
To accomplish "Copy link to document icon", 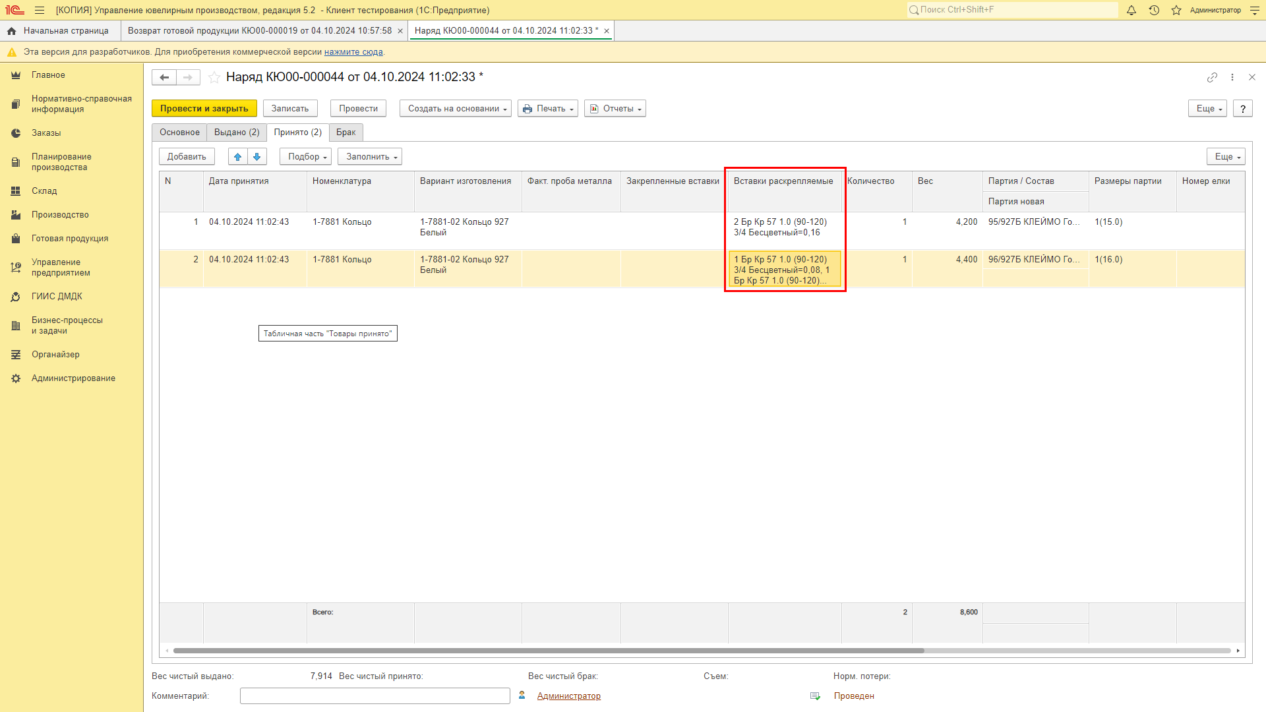I will (1212, 77).
